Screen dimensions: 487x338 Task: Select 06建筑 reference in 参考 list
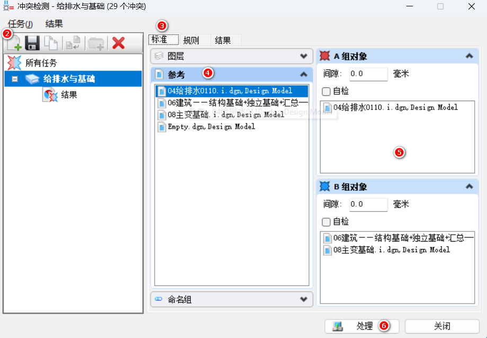tap(232, 103)
